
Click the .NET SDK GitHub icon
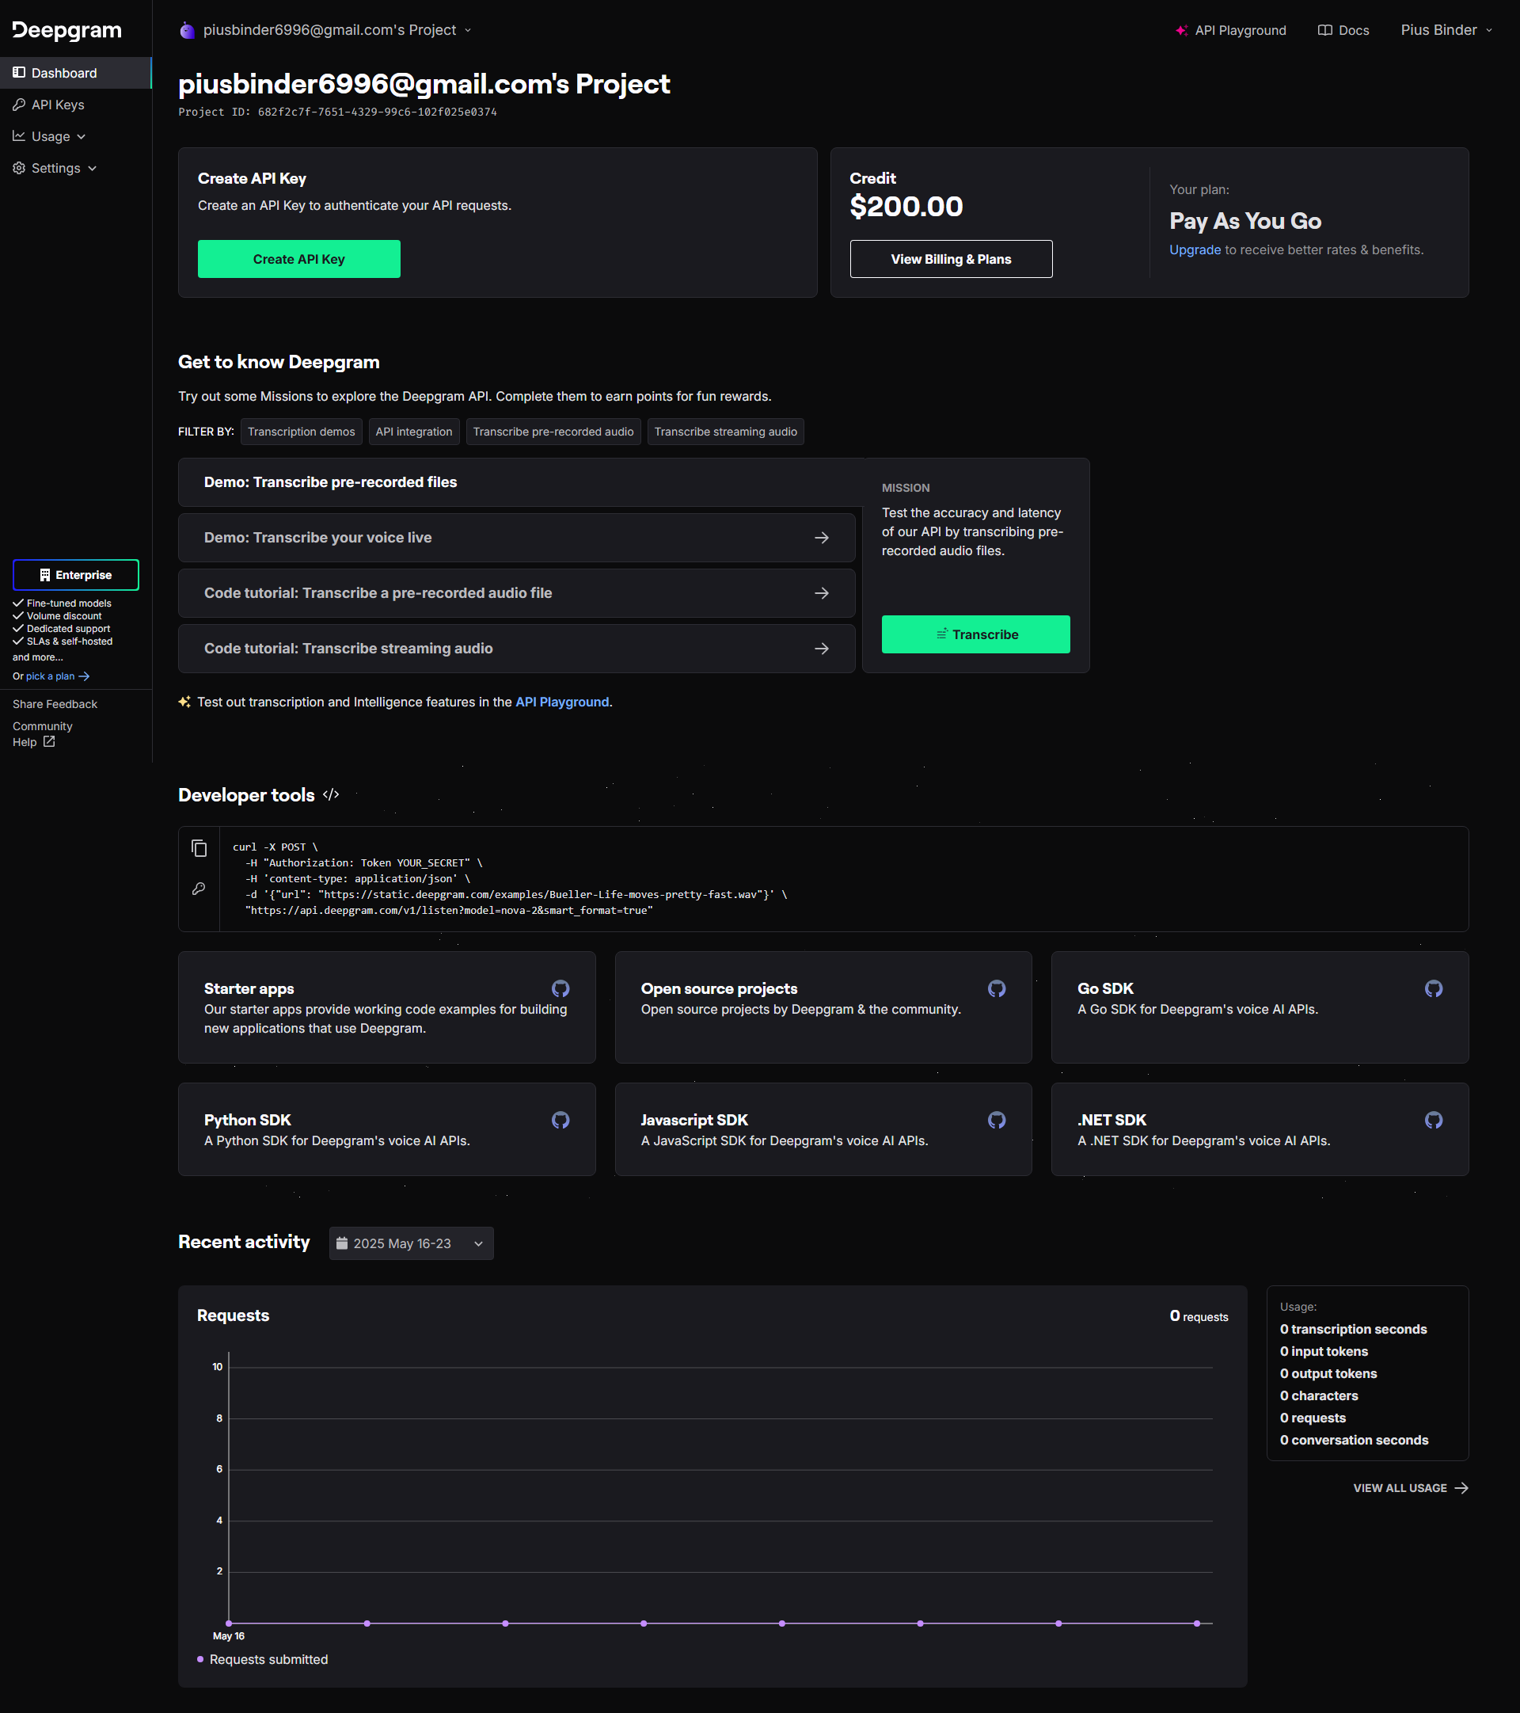(1433, 1121)
